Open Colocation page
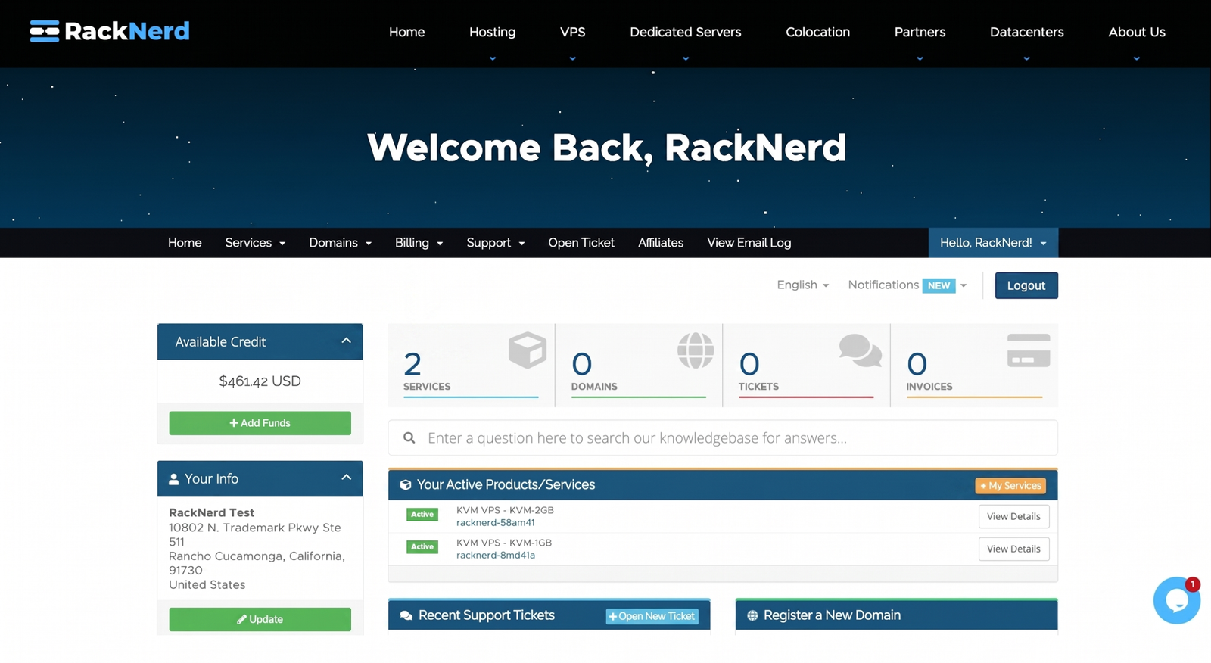Image resolution: width=1211 pixels, height=663 pixels. pyautogui.click(x=817, y=32)
